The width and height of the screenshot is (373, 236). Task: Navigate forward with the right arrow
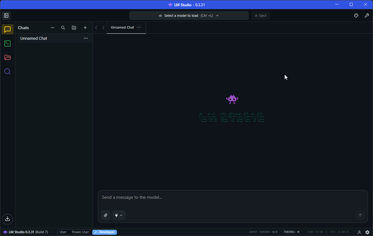103,28
